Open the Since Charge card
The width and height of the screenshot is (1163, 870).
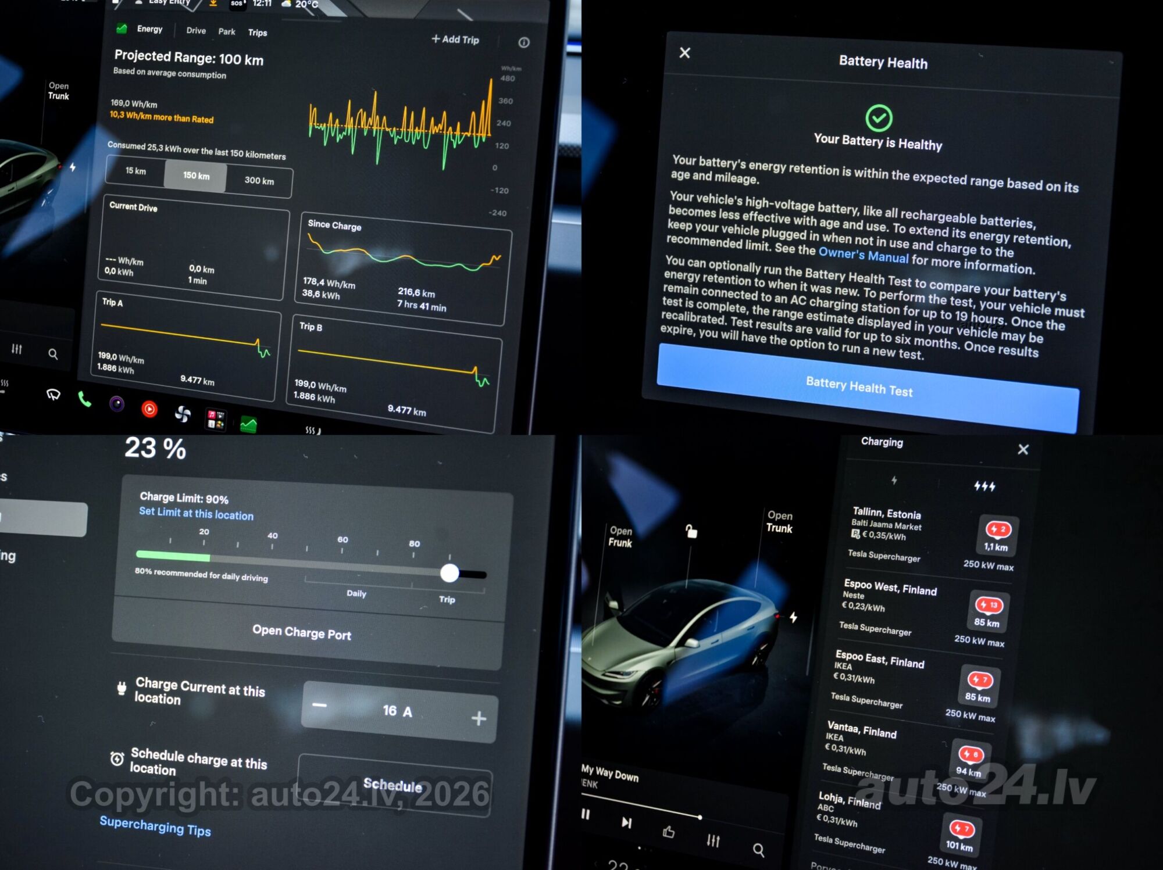click(x=402, y=268)
